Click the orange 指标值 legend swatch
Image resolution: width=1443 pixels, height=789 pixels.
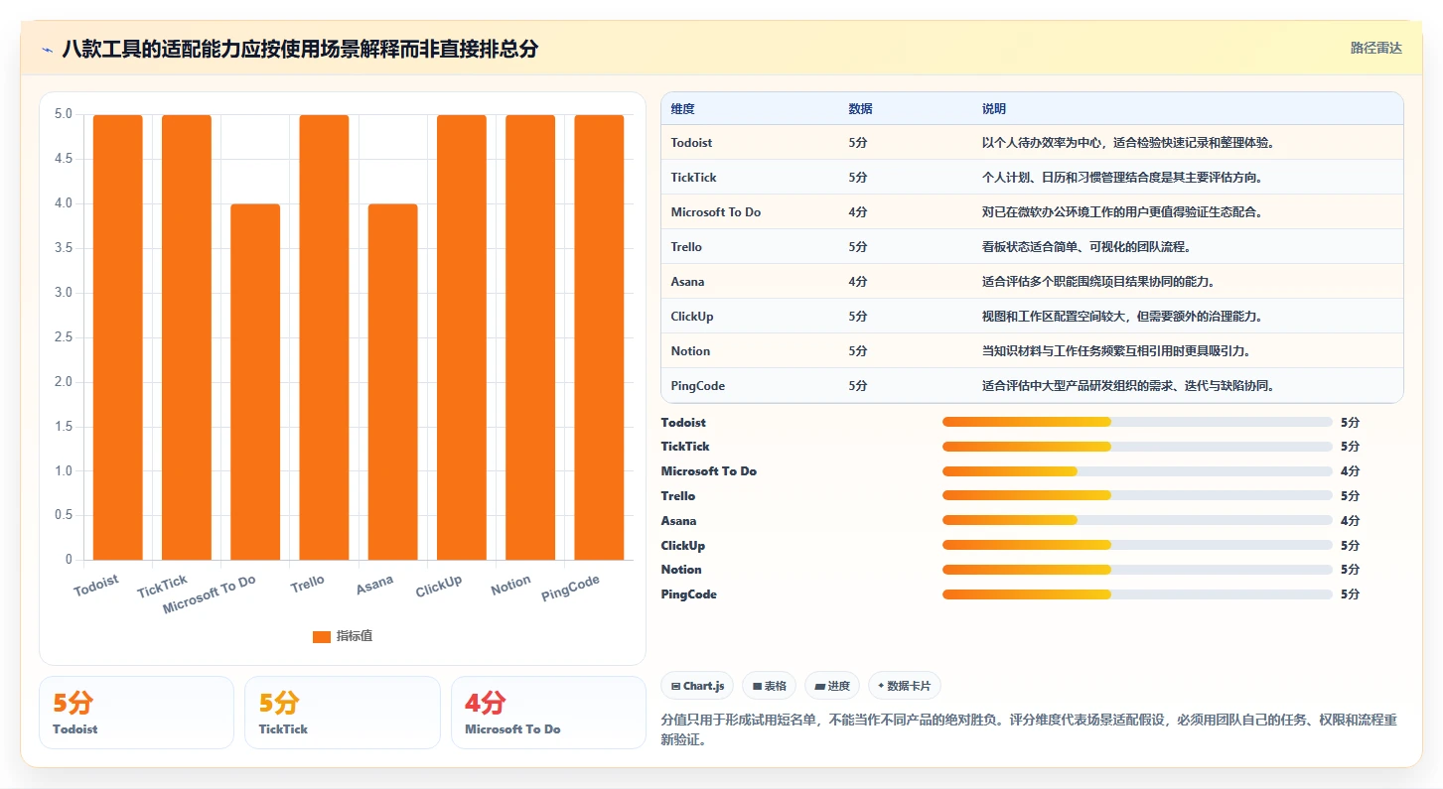pyautogui.click(x=322, y=637)
